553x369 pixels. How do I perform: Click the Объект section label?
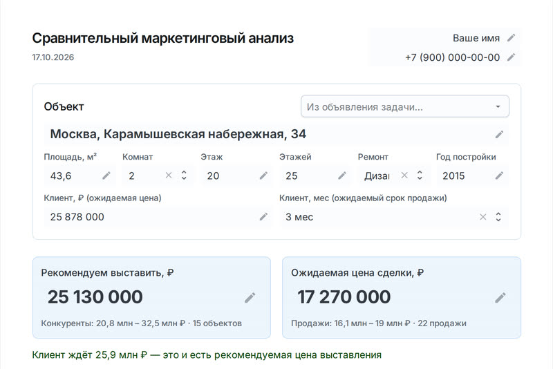point(64,106)
